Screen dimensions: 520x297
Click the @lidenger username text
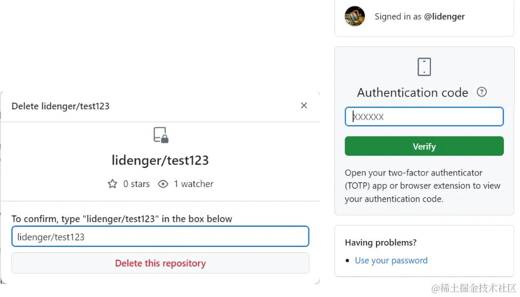[444, 17]
